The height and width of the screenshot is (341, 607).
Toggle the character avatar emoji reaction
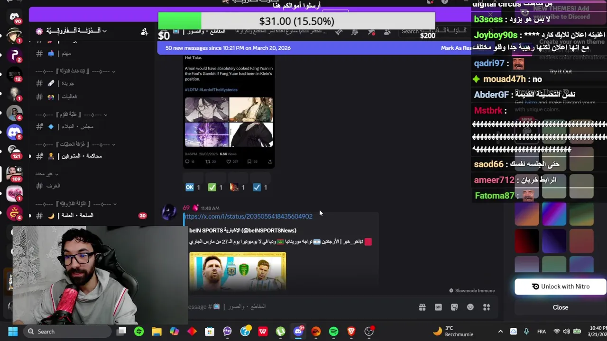pyautogui.click(x=238, y=188)
